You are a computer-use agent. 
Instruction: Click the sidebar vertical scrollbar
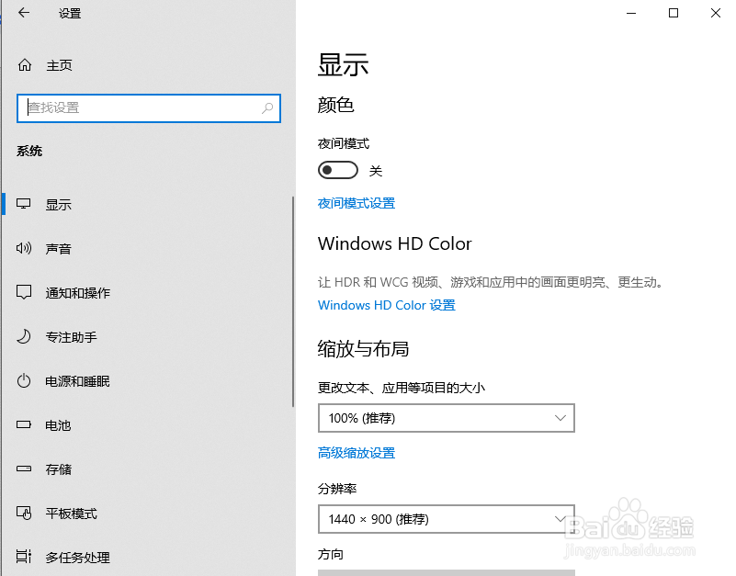[x=293, y=301]
